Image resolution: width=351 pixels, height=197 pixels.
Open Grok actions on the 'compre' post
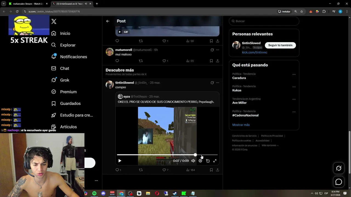click(212, 83)
